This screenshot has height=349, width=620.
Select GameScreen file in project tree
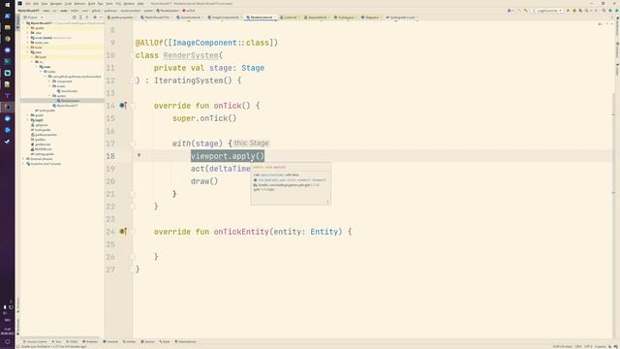tap(67, 91)
